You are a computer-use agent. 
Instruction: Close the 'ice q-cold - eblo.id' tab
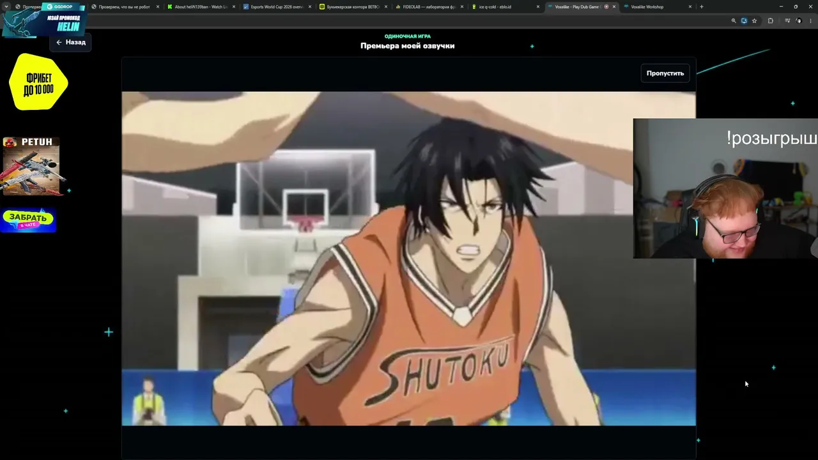tap(538, 6)
